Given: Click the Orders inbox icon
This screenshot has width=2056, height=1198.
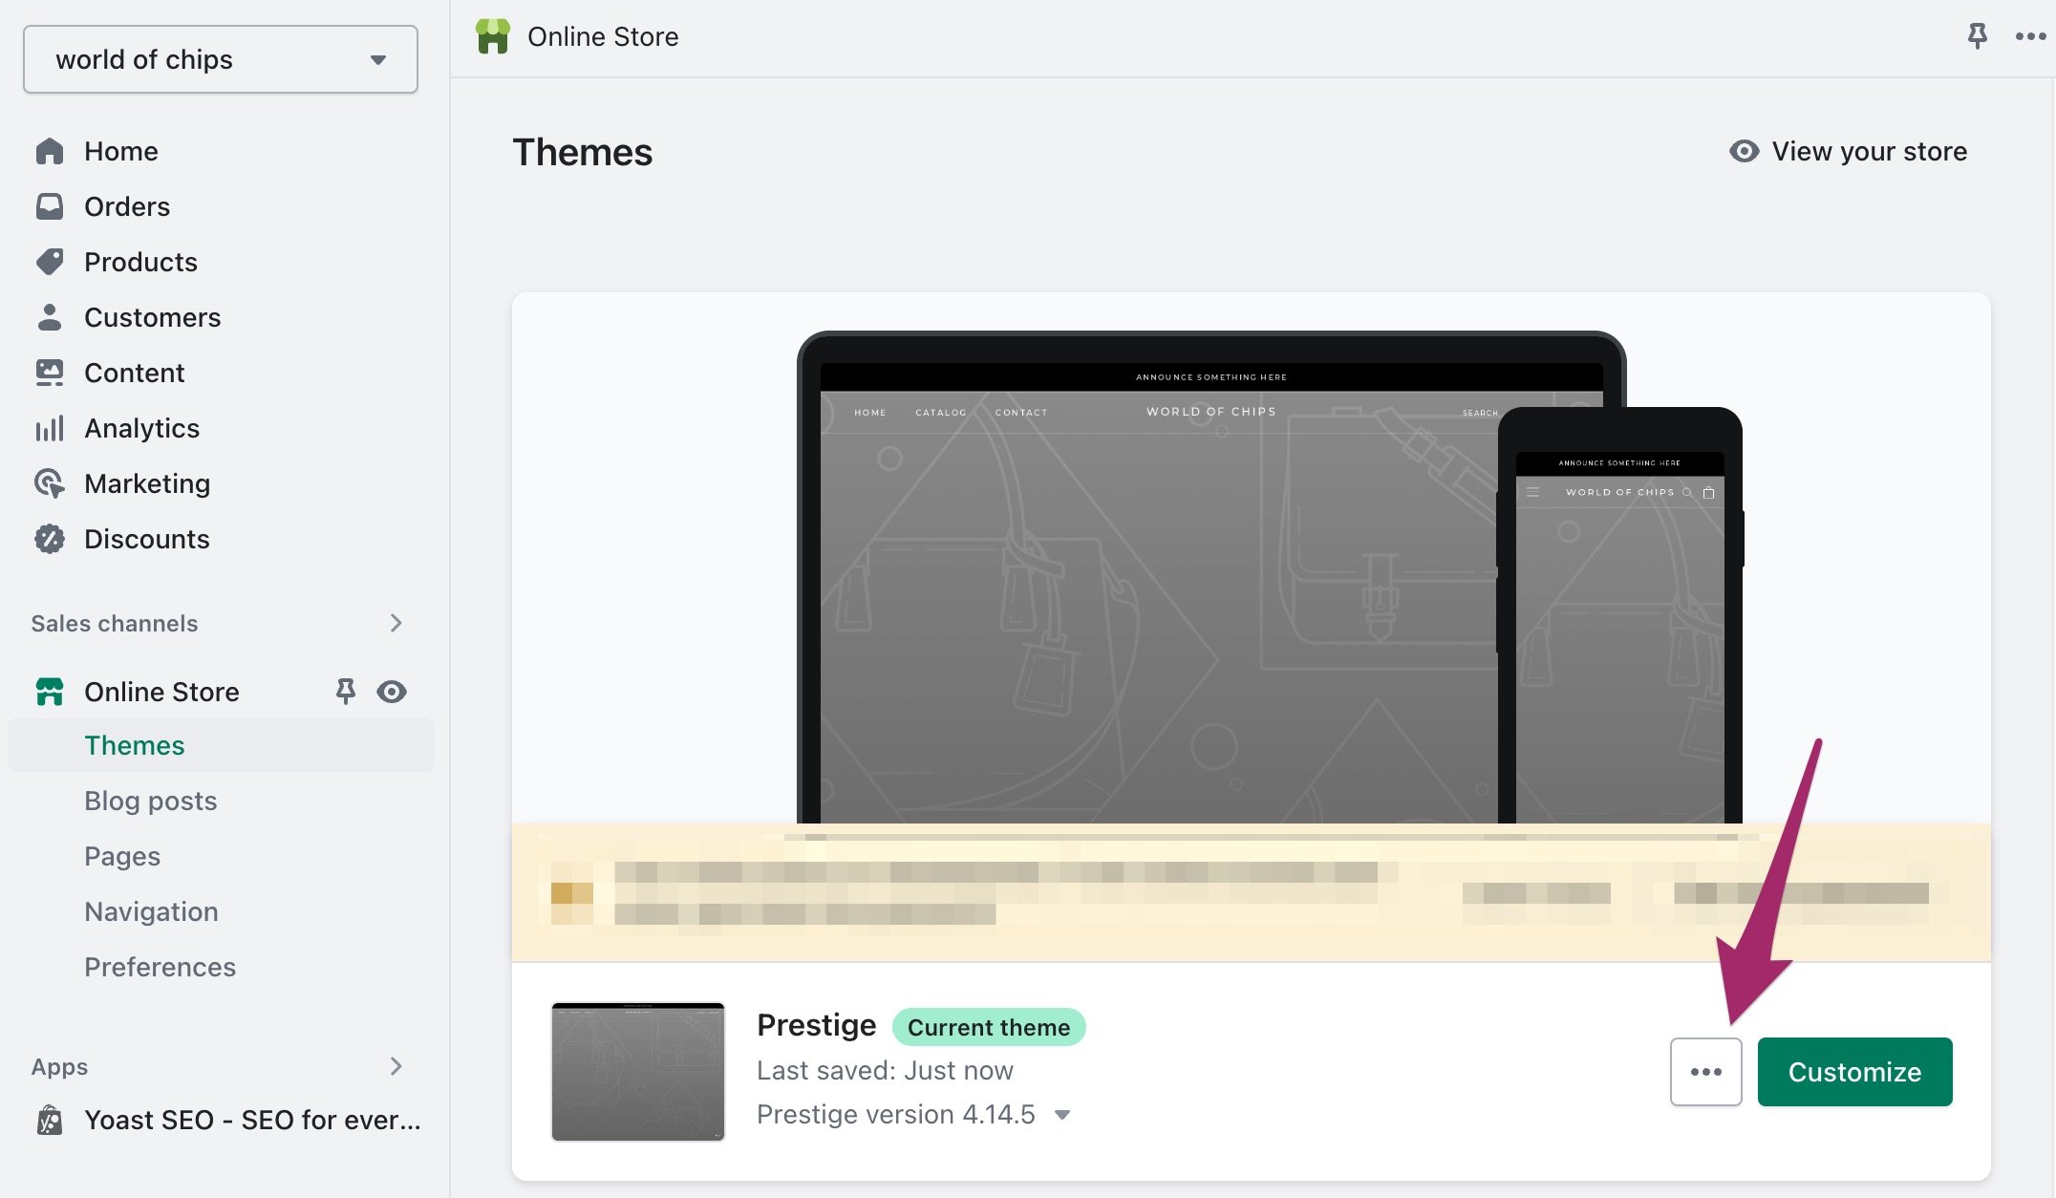Looking at the screenshot, I should click(49, 206).
